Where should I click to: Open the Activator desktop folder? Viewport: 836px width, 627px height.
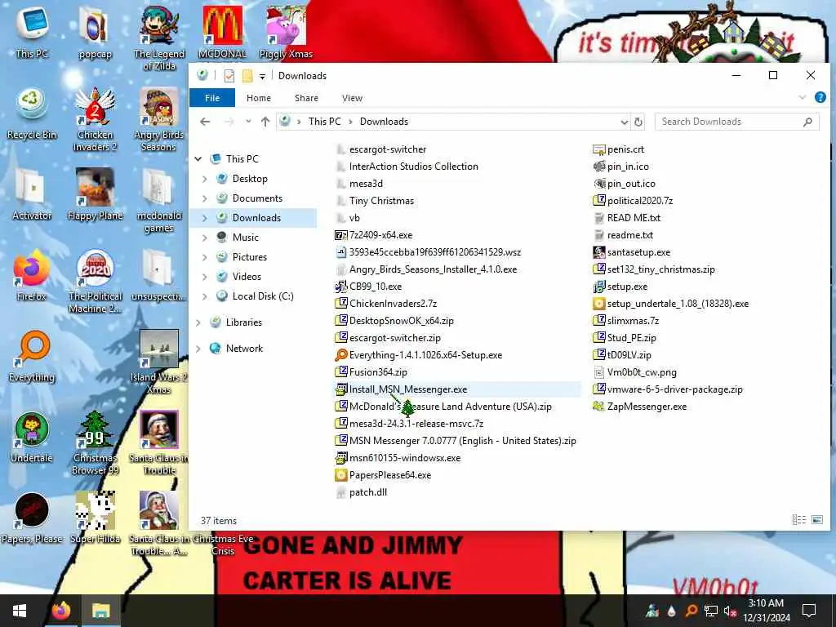pos(32,194)
